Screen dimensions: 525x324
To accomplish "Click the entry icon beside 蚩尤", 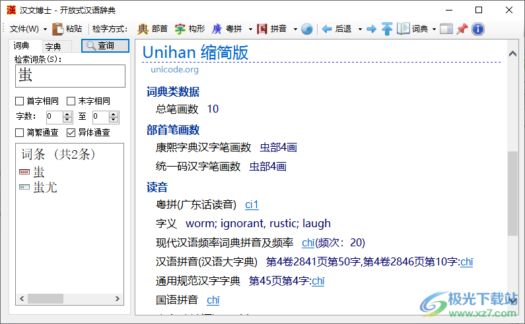I will (24, 187).
